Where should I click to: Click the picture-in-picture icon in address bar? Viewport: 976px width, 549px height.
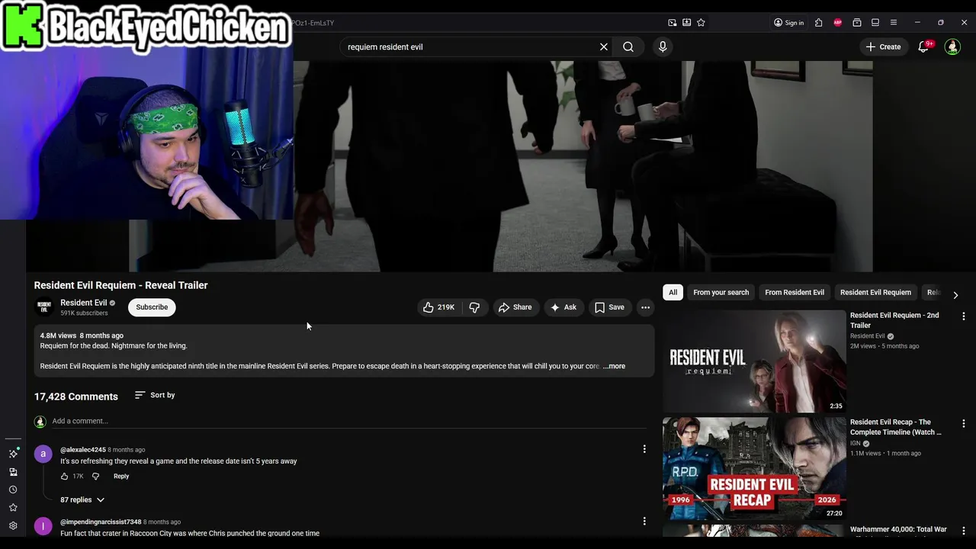point(672,23)
